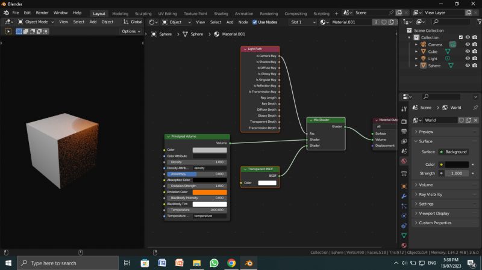Hide the Cube in viewport
This screenshot has width=482, height=270.
[468, 52]
